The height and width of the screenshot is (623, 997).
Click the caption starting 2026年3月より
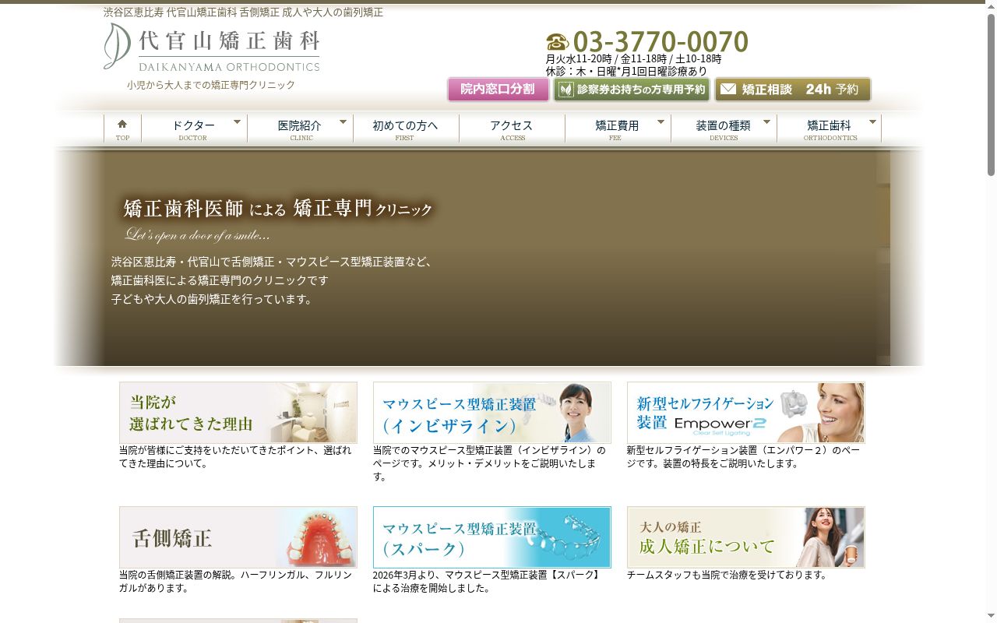488,582
